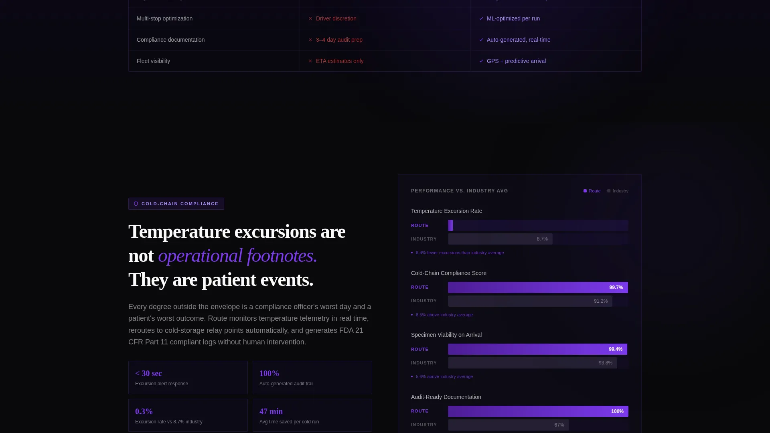Click the Route bar for Temperature Excursion Rate

(450, 225)
